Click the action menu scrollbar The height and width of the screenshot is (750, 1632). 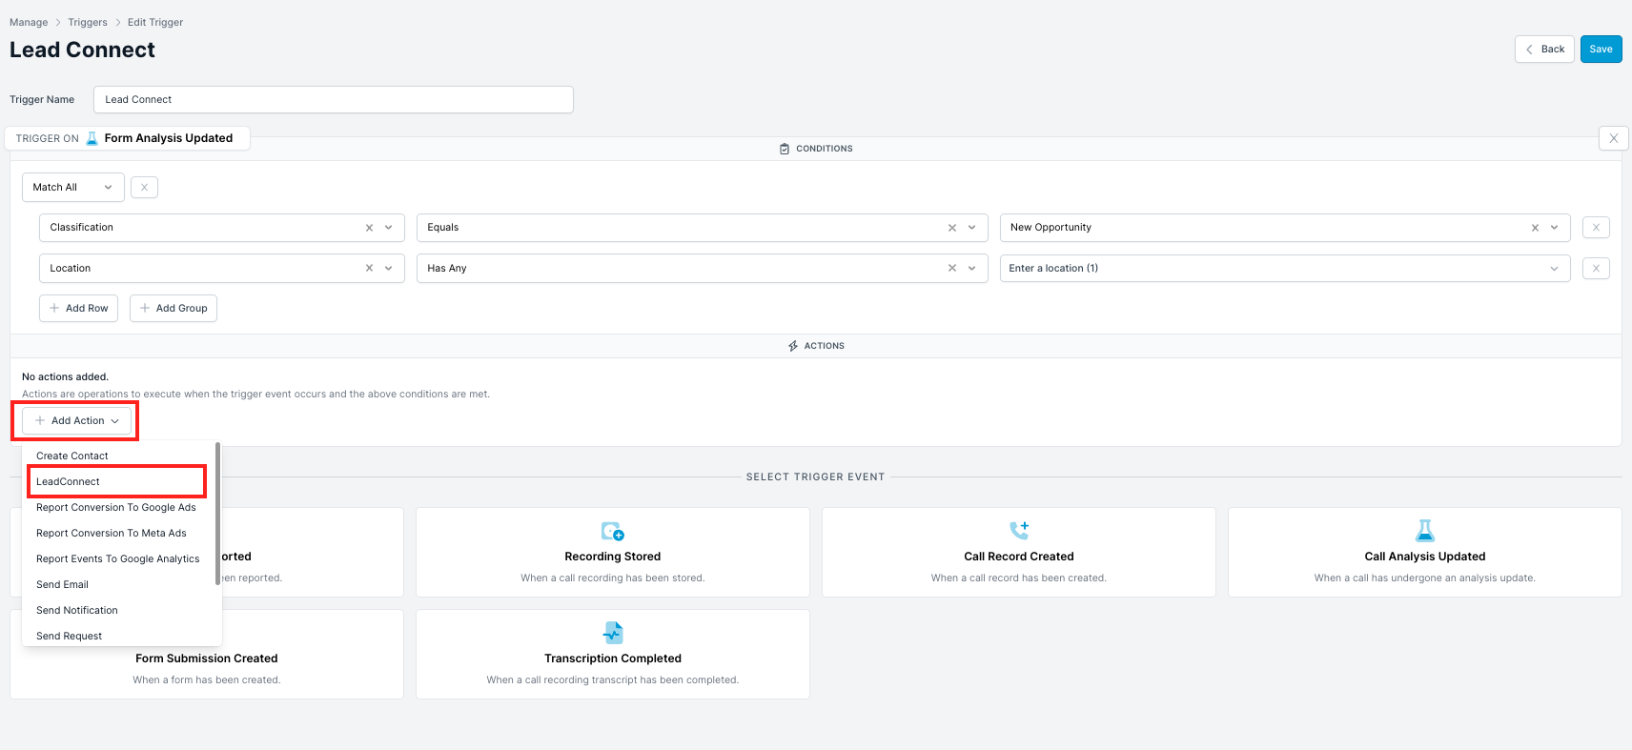(x=217, y=515)
